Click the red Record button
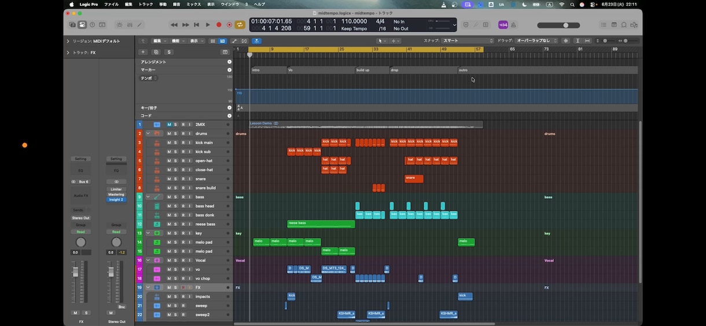Image resolution: width=706 pixels, height=326 pixels. point(219,25)
